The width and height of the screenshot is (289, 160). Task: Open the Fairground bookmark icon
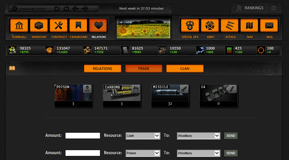click(x=78, y=25)
